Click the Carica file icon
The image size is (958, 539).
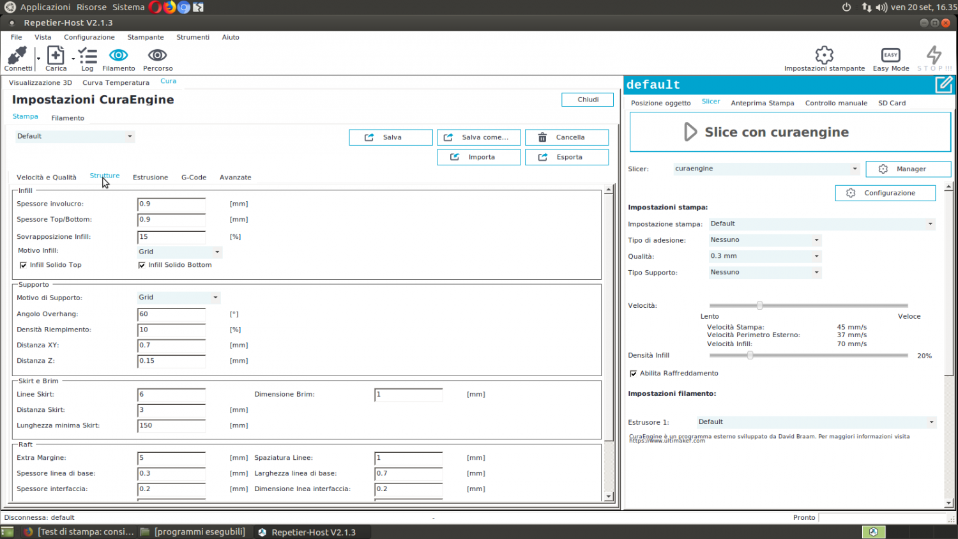pyautogui.click(x=56, y=56)
